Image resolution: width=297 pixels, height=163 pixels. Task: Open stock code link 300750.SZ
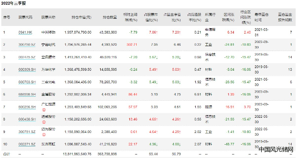click(27, 45)
